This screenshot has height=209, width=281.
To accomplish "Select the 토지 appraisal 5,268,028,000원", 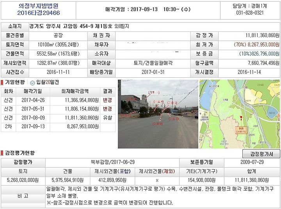I will click(23, 180).
